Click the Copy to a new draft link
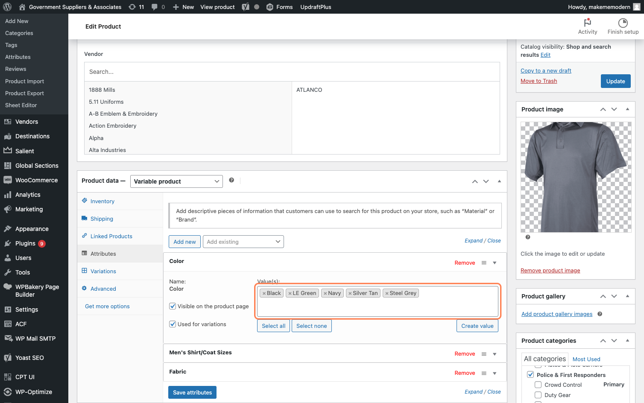The image size is (644, 403). tap(546, 70)
